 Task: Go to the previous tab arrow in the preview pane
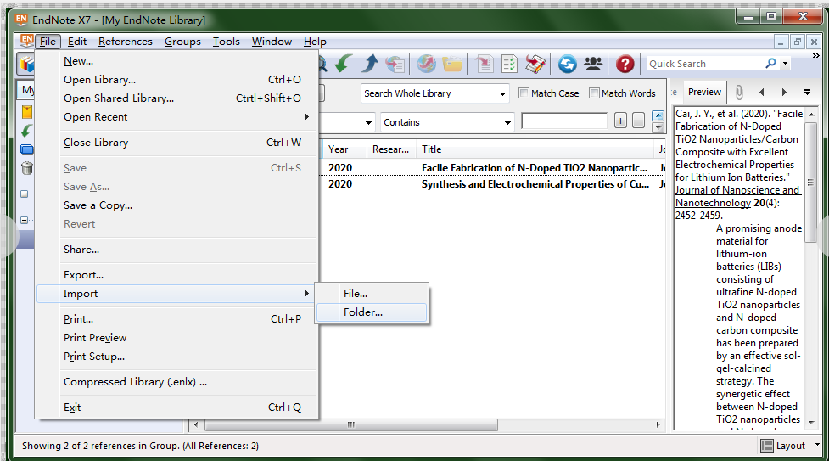(762, 92)
